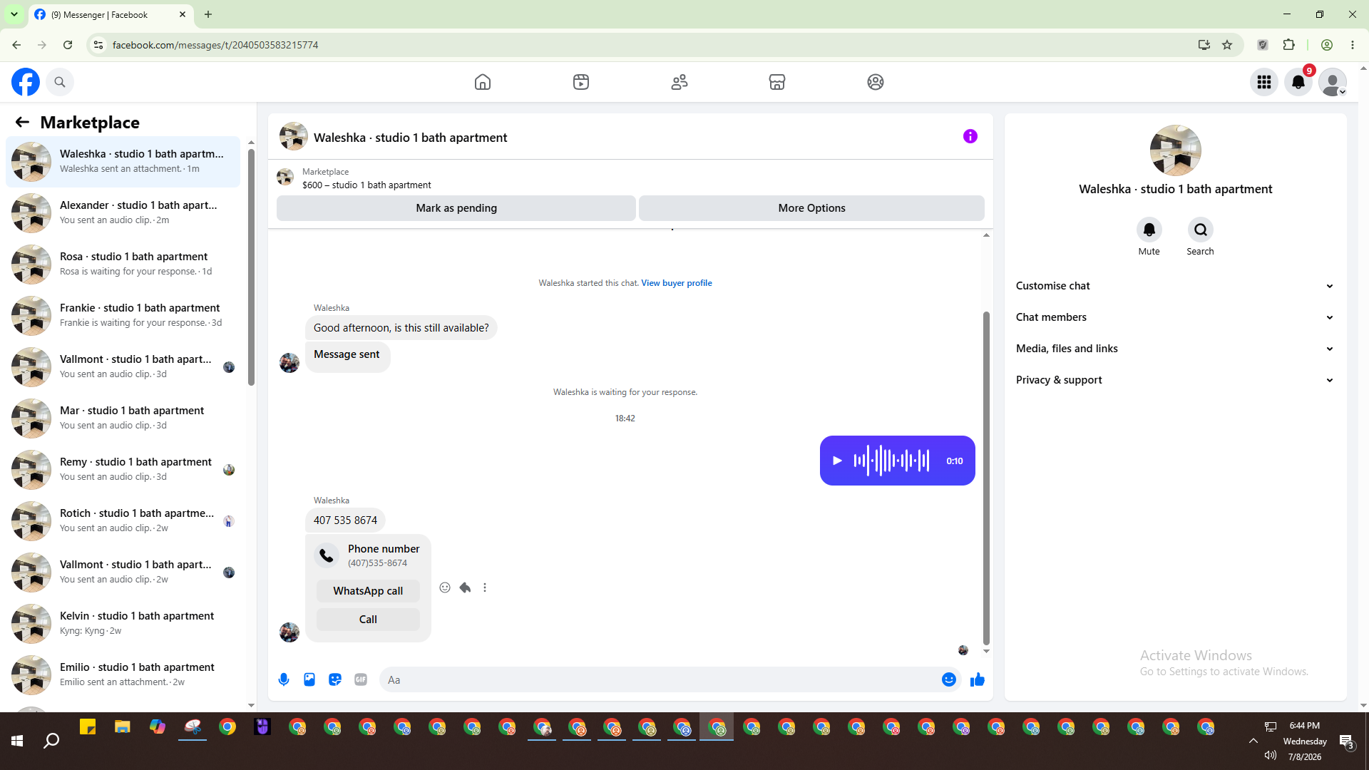Open the browser extensions puzzle icon
Screen dimensions: 1369x770
1288,45
